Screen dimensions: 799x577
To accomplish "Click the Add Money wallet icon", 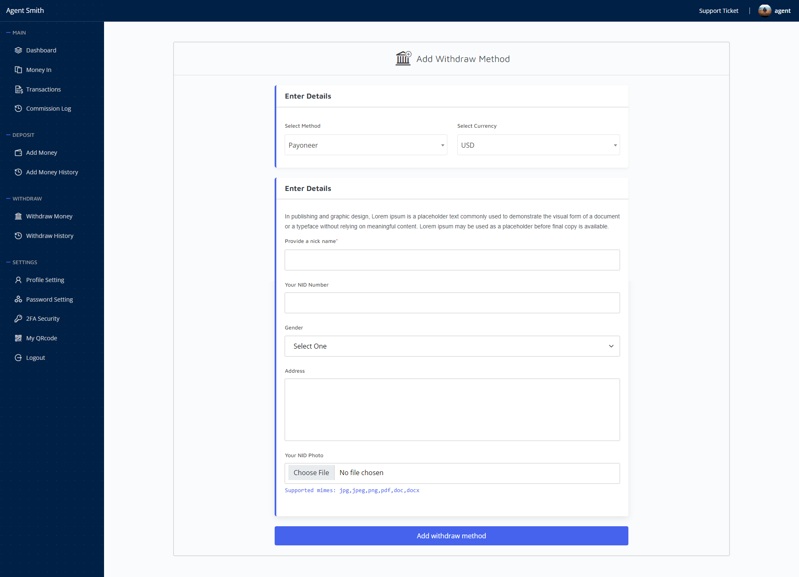I will tap(18, 153).
